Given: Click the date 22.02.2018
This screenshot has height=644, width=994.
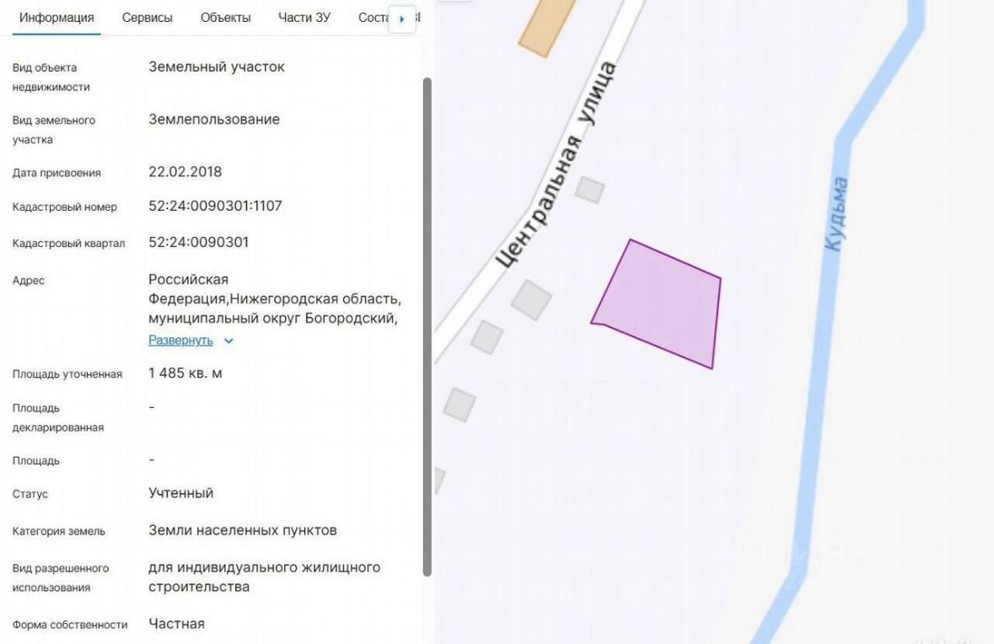Looking at the screenshot, I should coord(185,172).
